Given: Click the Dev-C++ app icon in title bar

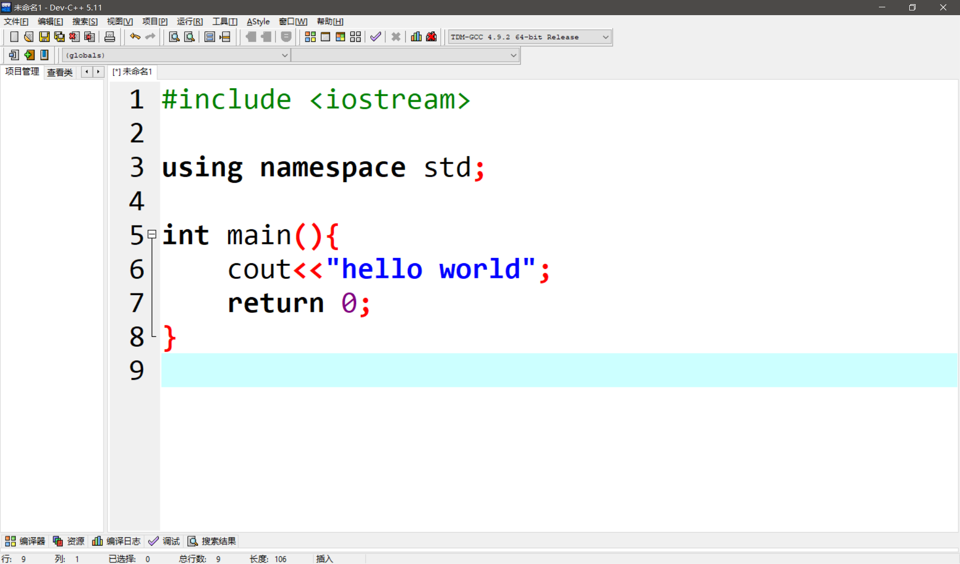Looking at the screenshot, I should (x=6, y=7).
